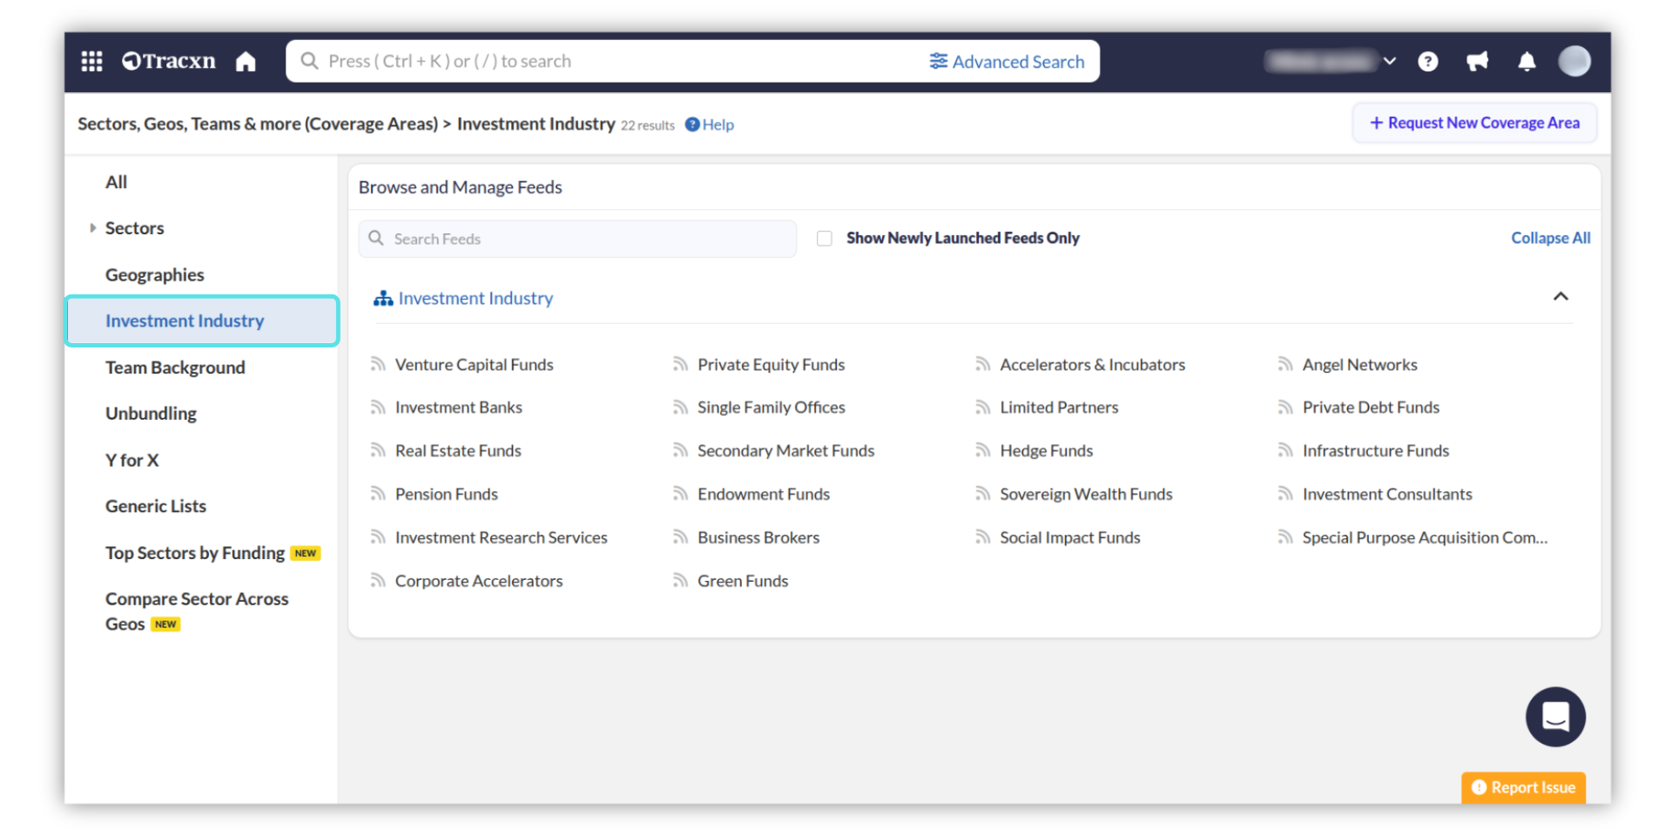Click the Collapse All link
1672x836 pixels.
tap(1550, 238)
